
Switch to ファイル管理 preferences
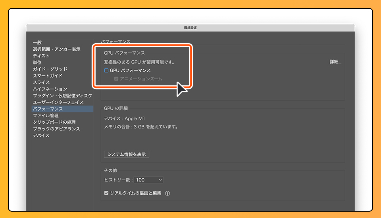coord(62,116)
